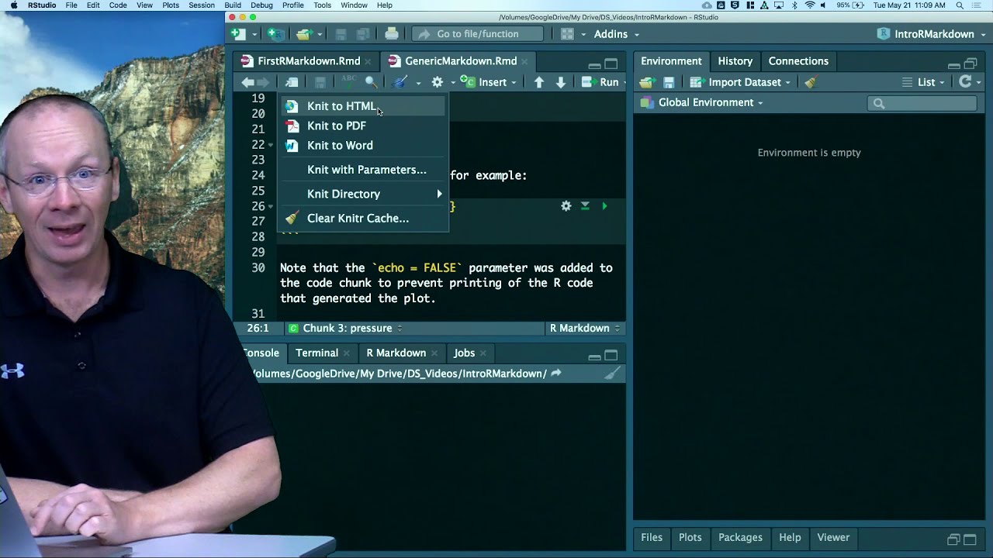The width and height of the screenshot is (993, 558).
Task: Click the Create a Project icon
Action: pos(275,34)
